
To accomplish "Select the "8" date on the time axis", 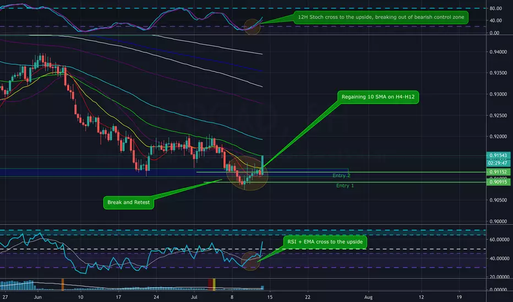I will pyautogui.click(x=232, y=297).
